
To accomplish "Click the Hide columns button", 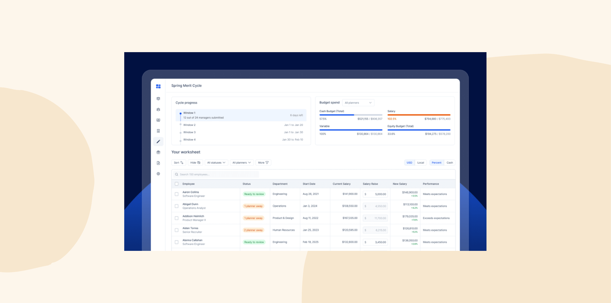I will coord(195,162).
